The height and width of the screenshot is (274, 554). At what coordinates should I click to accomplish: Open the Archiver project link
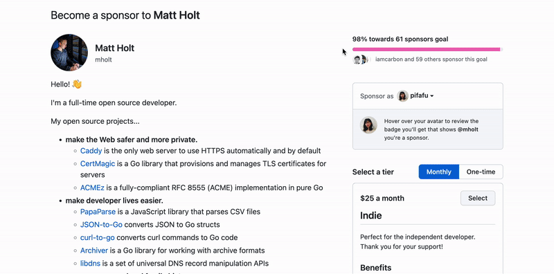[94, 250]
